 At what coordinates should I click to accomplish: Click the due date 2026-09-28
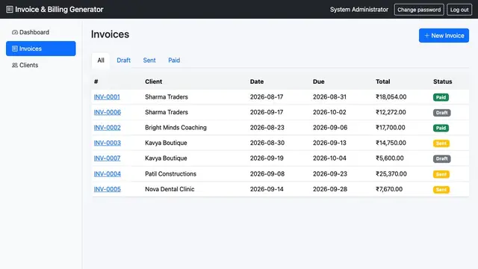330,189
